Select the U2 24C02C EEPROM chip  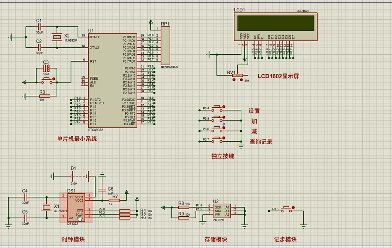(222, 211)
